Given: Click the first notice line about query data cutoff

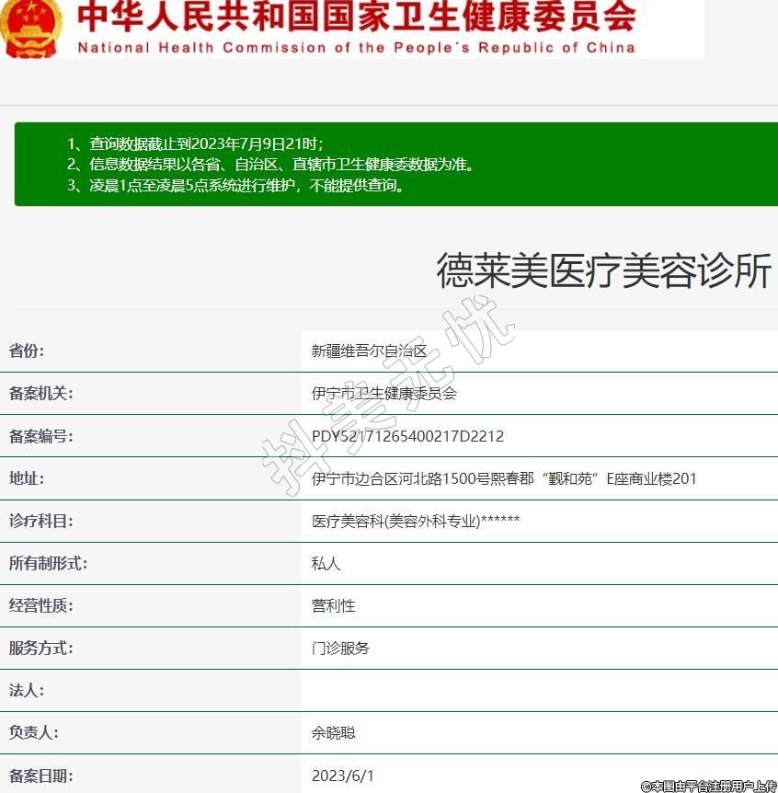Looking at the screenshot, I should click(195, 144).
